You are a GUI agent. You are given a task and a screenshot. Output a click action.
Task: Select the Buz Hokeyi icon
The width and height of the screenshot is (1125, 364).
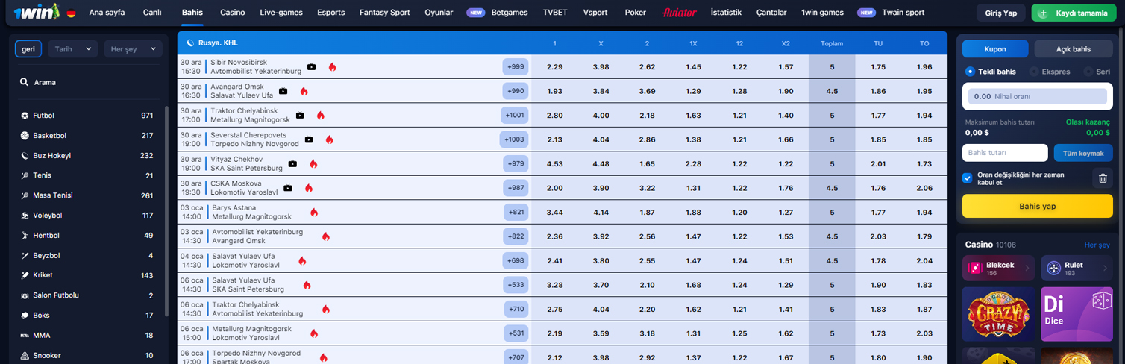point(25,156)
